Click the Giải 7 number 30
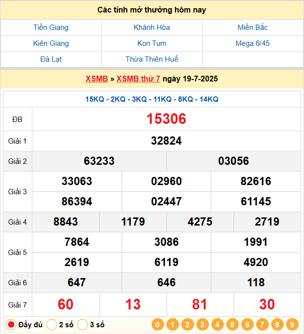Image resolution: width=304 pixels, height=334 pixels. pyautogui.click(x=267, y=305)
